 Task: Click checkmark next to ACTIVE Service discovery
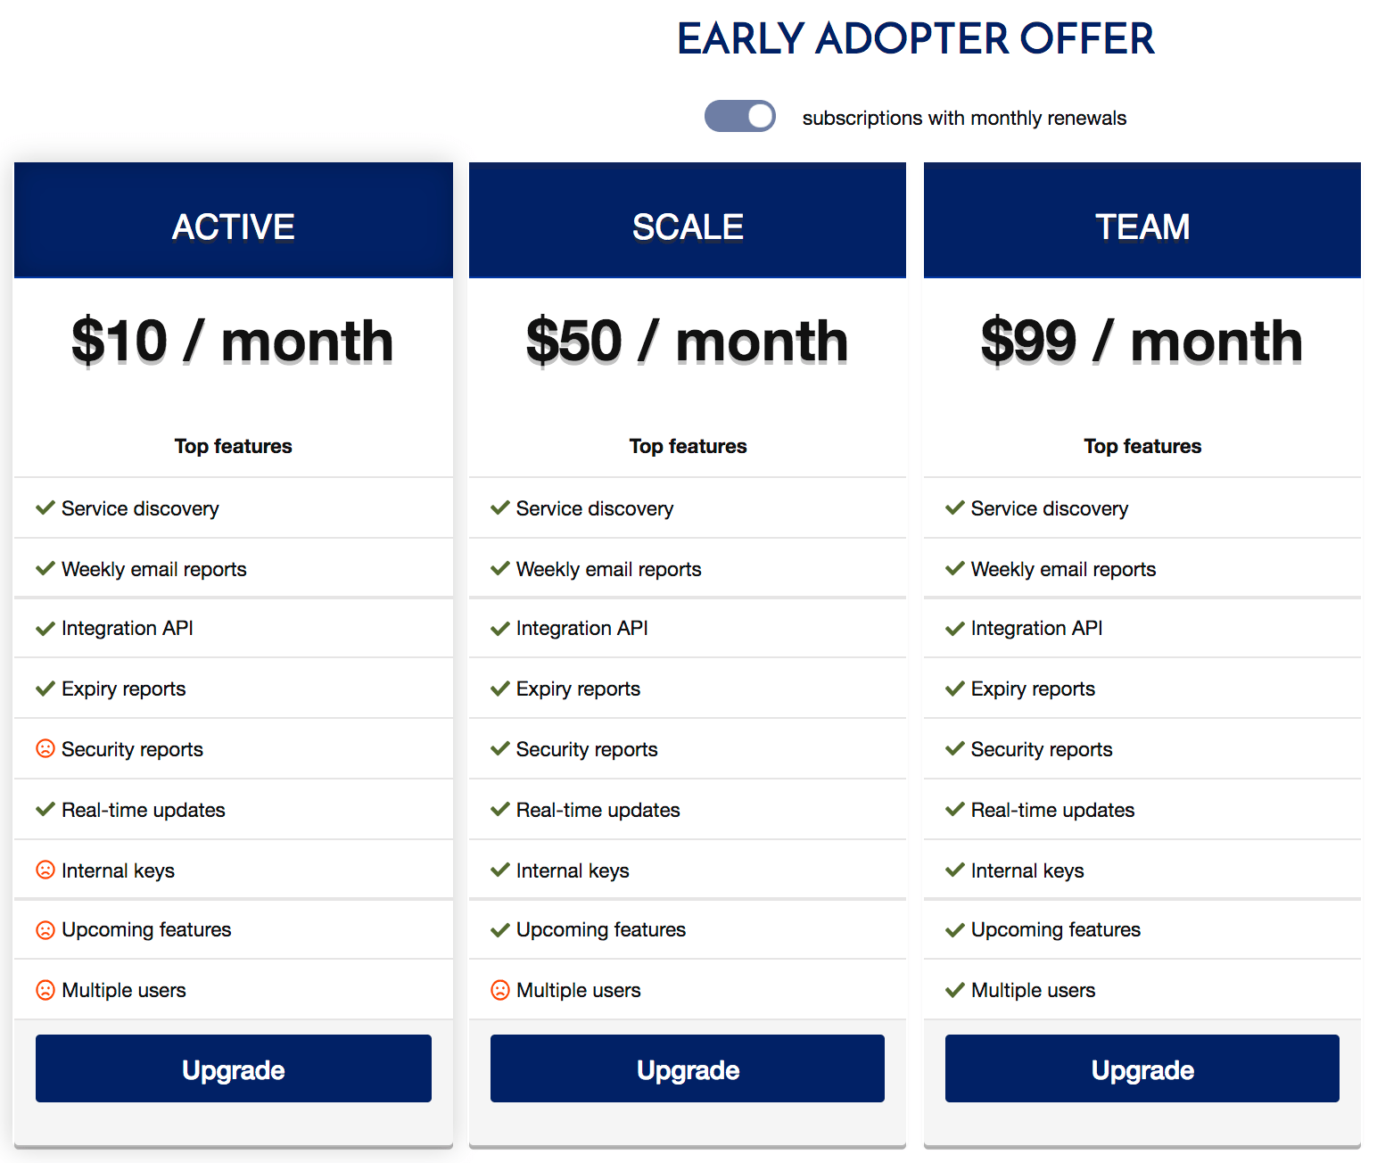[45, 507]
